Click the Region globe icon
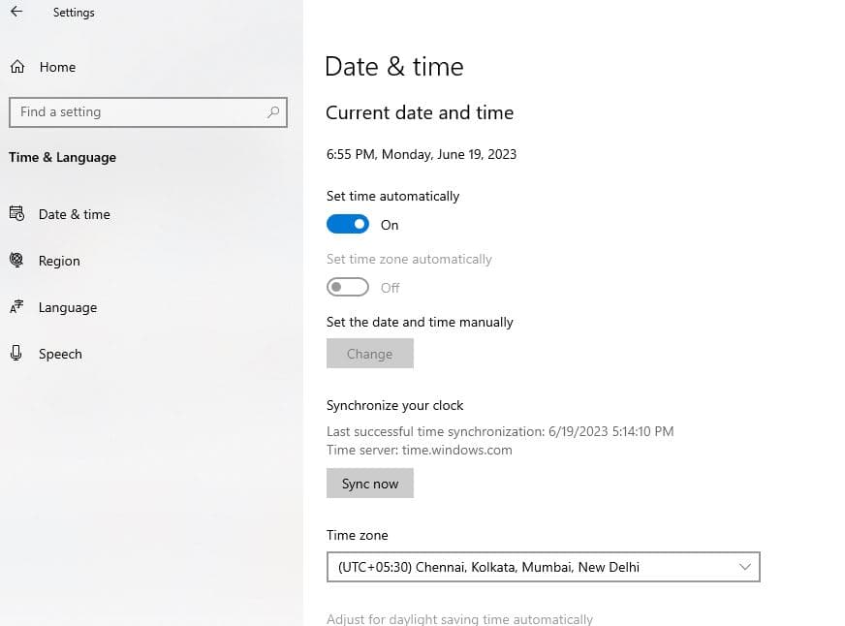Viewport: 845px width, 626px height. (16, 261)
